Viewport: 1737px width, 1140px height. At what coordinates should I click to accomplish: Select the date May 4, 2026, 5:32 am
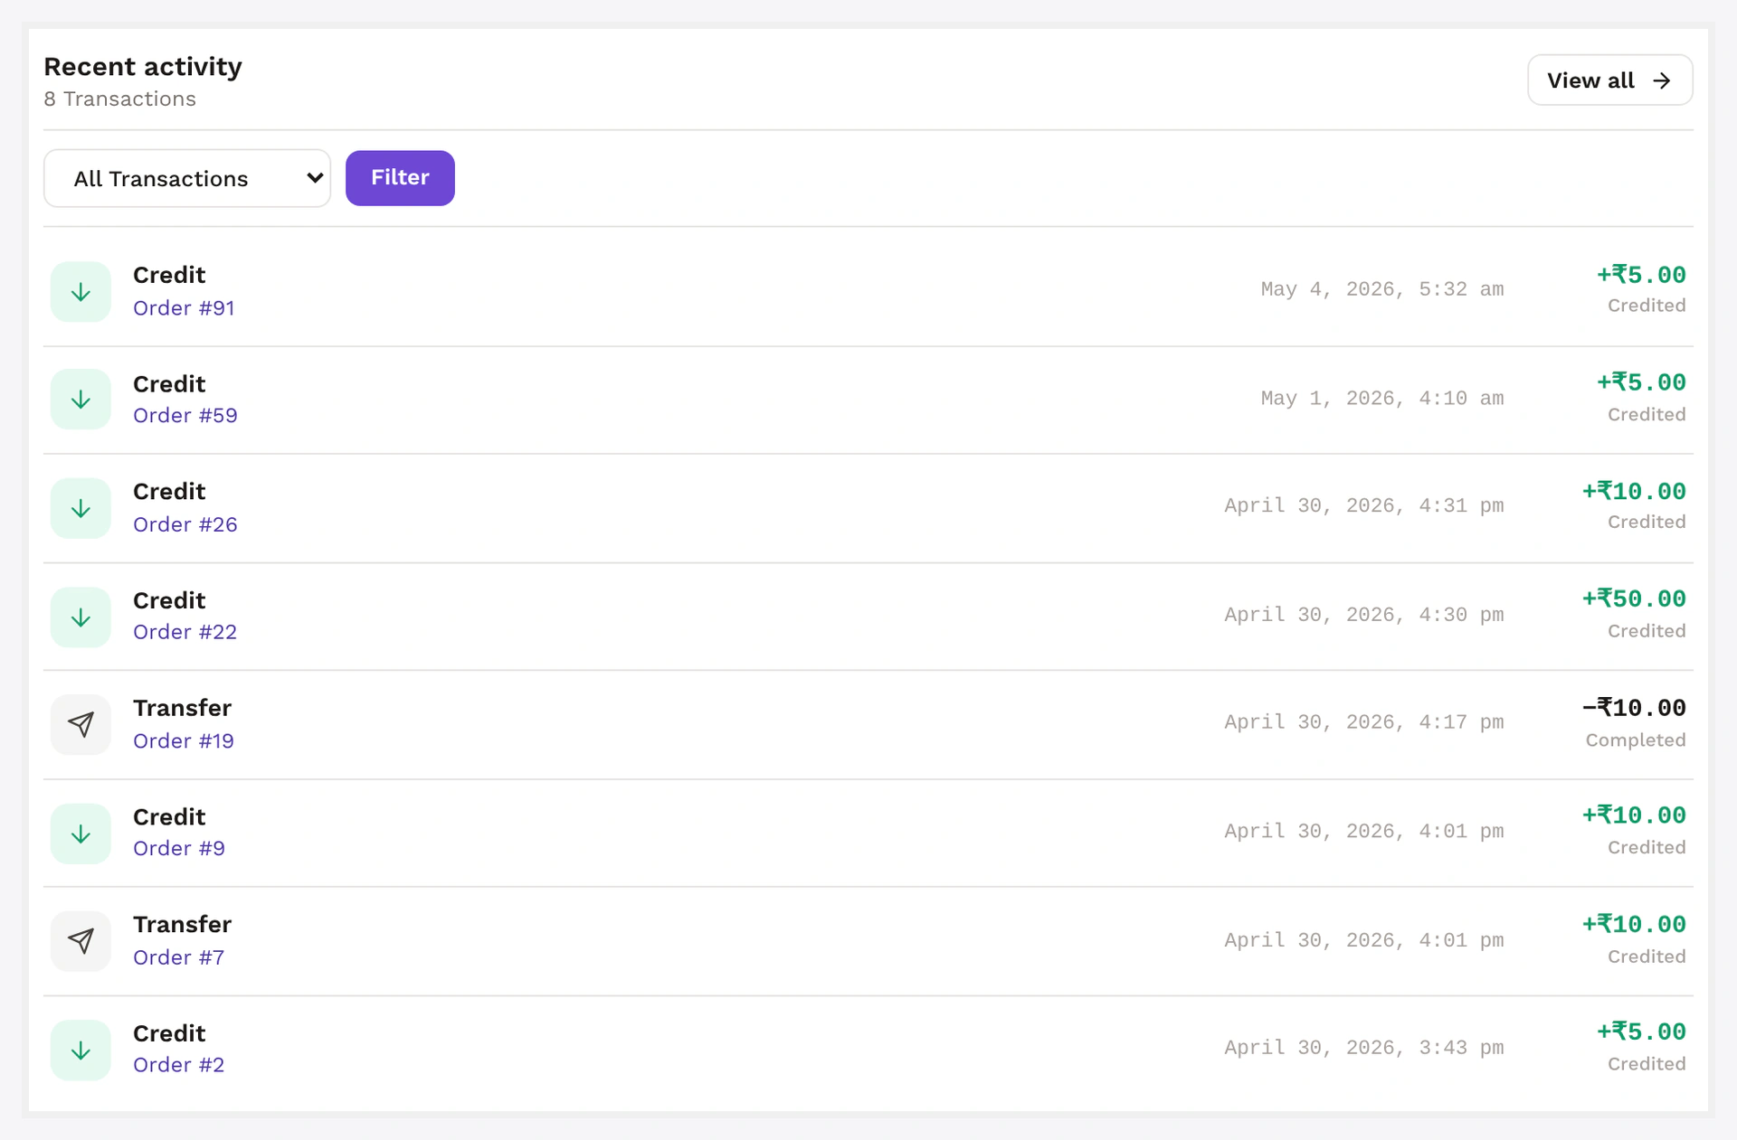tap(1382, 289)
